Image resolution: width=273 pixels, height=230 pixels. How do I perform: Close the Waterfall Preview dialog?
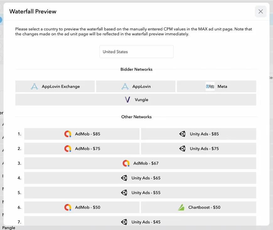pyautogui.click(x=260, y=11)
